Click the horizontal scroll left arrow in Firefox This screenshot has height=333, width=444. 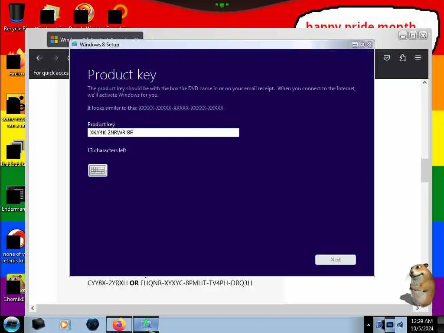tap(33, 308)
